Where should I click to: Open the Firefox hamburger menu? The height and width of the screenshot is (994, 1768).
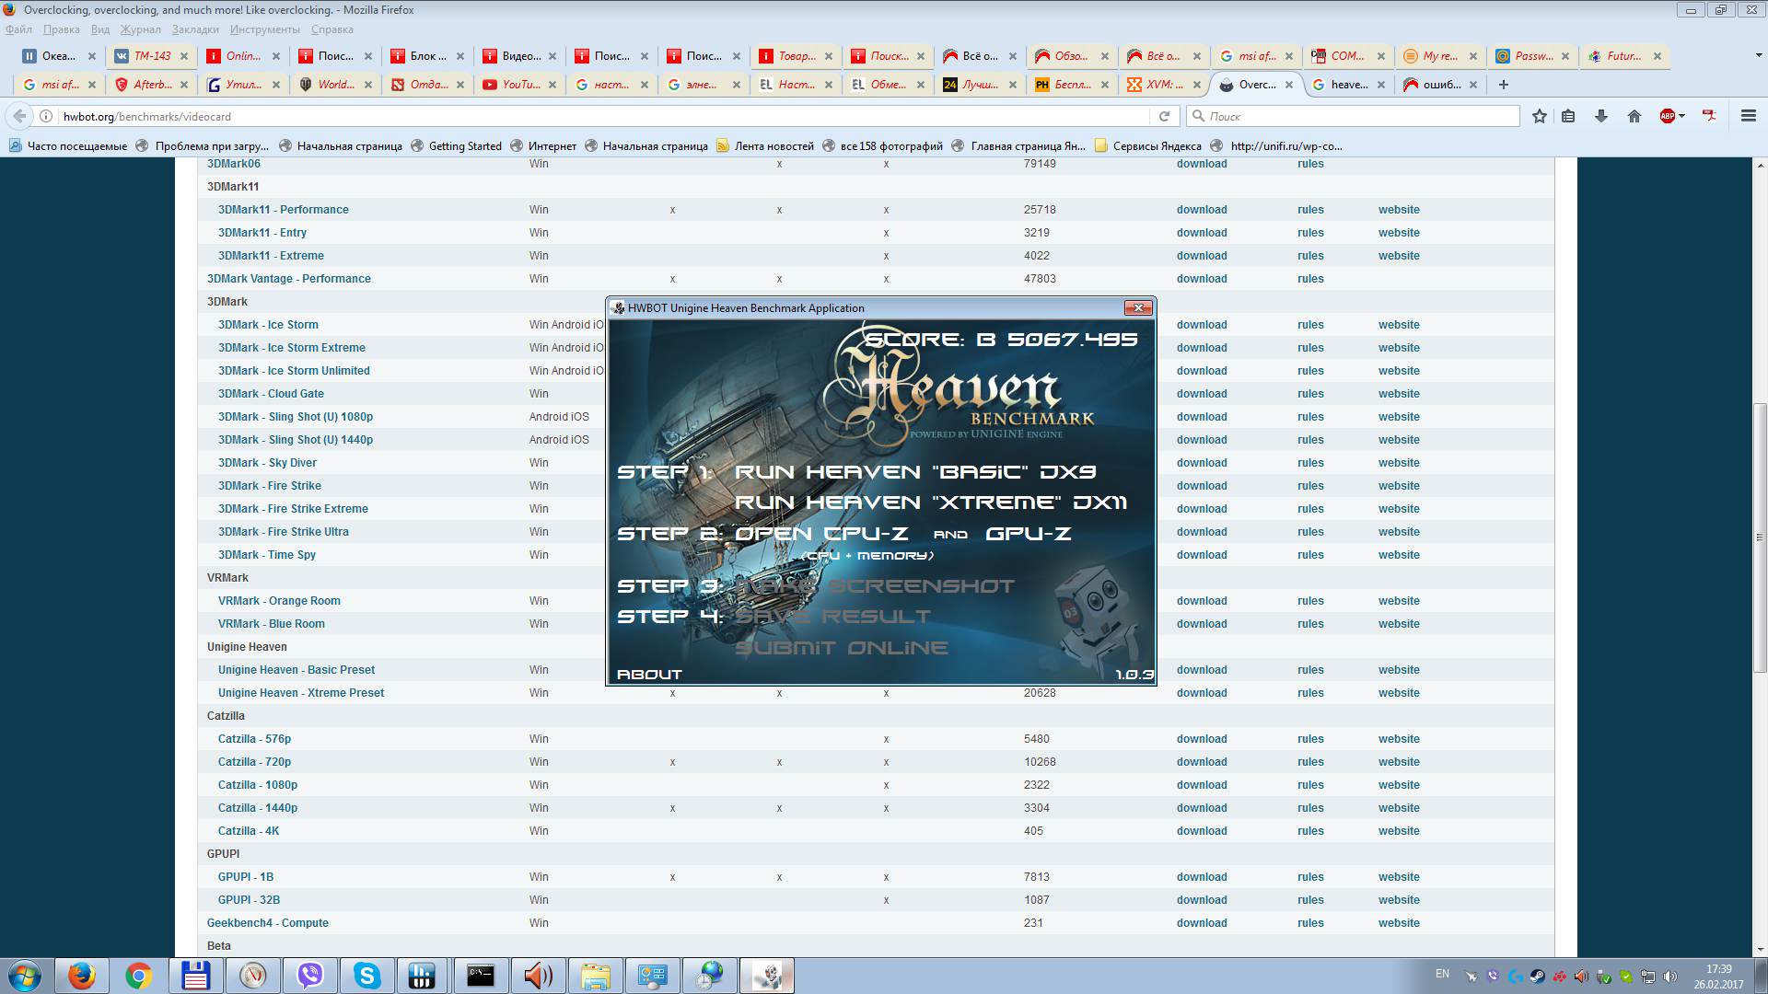tap(1749, 116)
